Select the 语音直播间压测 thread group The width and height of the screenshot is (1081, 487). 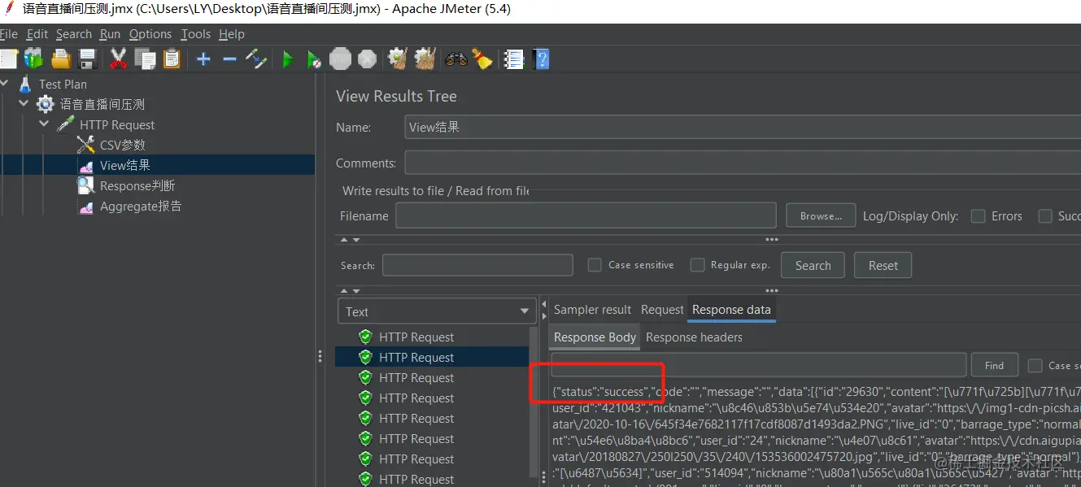(x=102, y=104)
